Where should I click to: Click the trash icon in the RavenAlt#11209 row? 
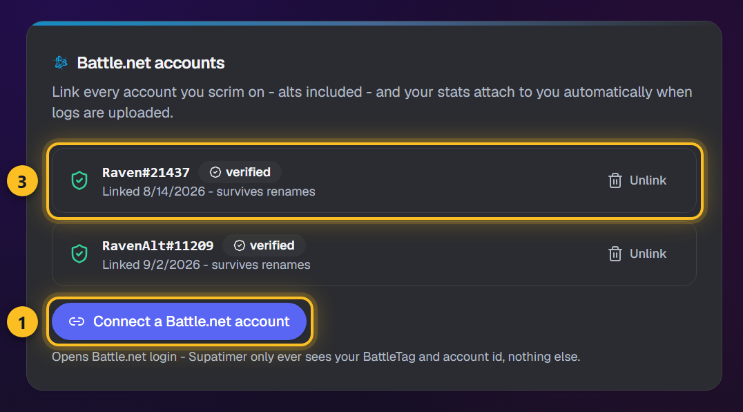(615, 254)
